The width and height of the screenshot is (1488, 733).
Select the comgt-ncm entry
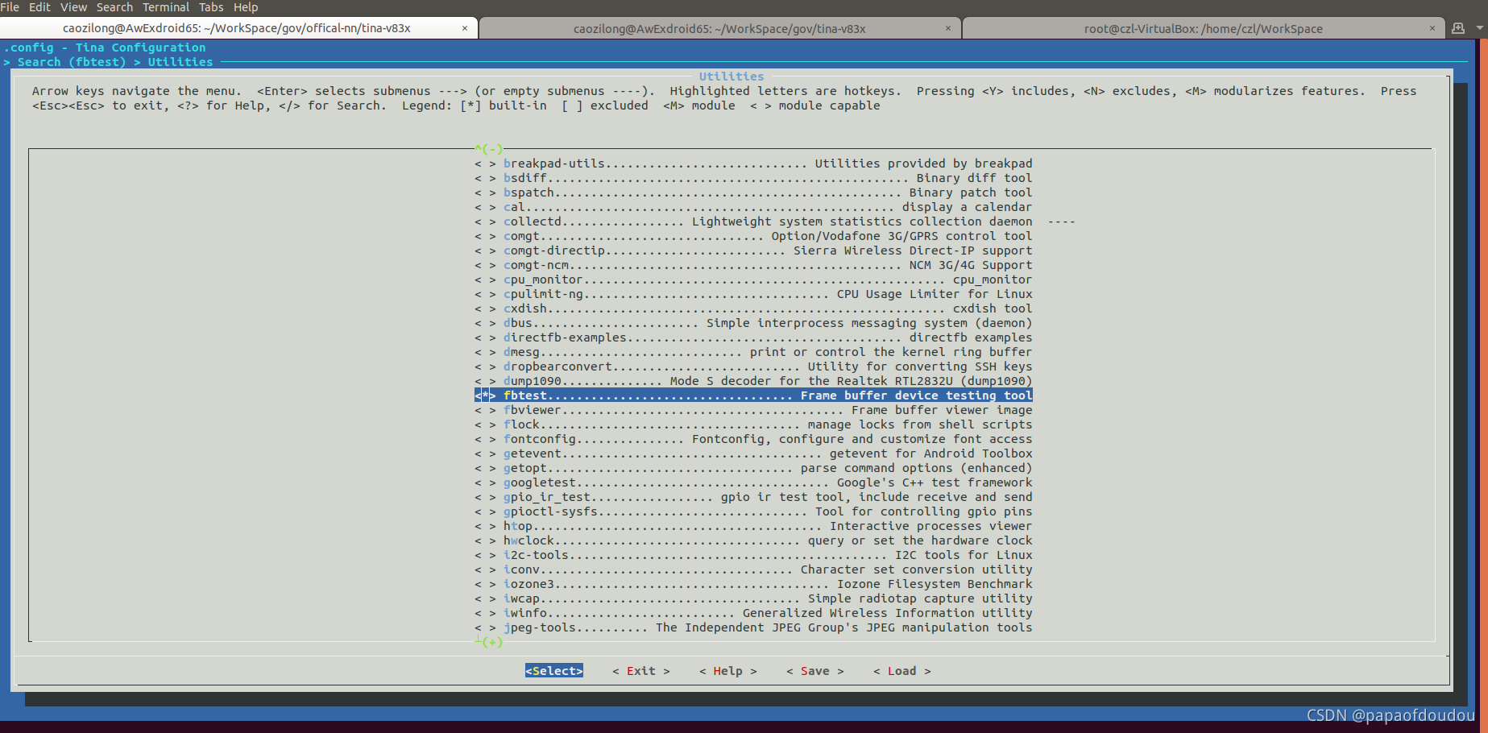753,265
